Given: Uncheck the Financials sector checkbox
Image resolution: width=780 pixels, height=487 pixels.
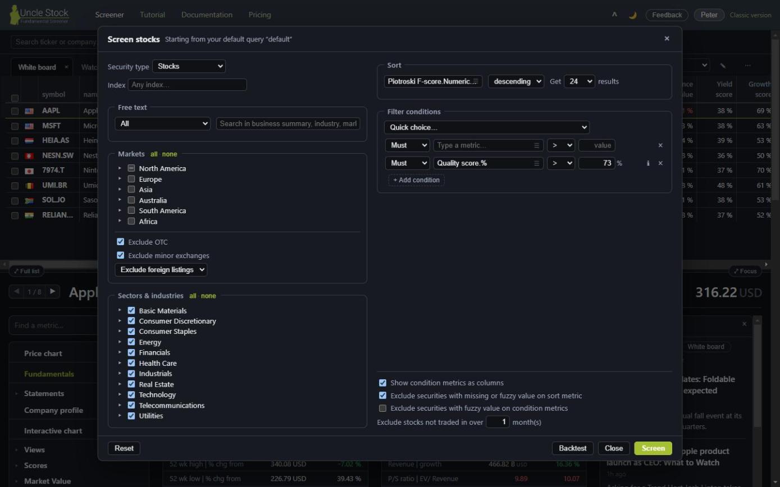Looking at the screenshot, I should [131, 352].
